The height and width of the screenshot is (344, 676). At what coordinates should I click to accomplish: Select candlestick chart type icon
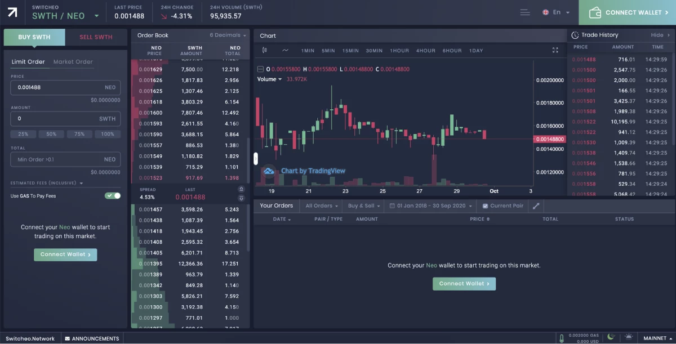point(265,51)
